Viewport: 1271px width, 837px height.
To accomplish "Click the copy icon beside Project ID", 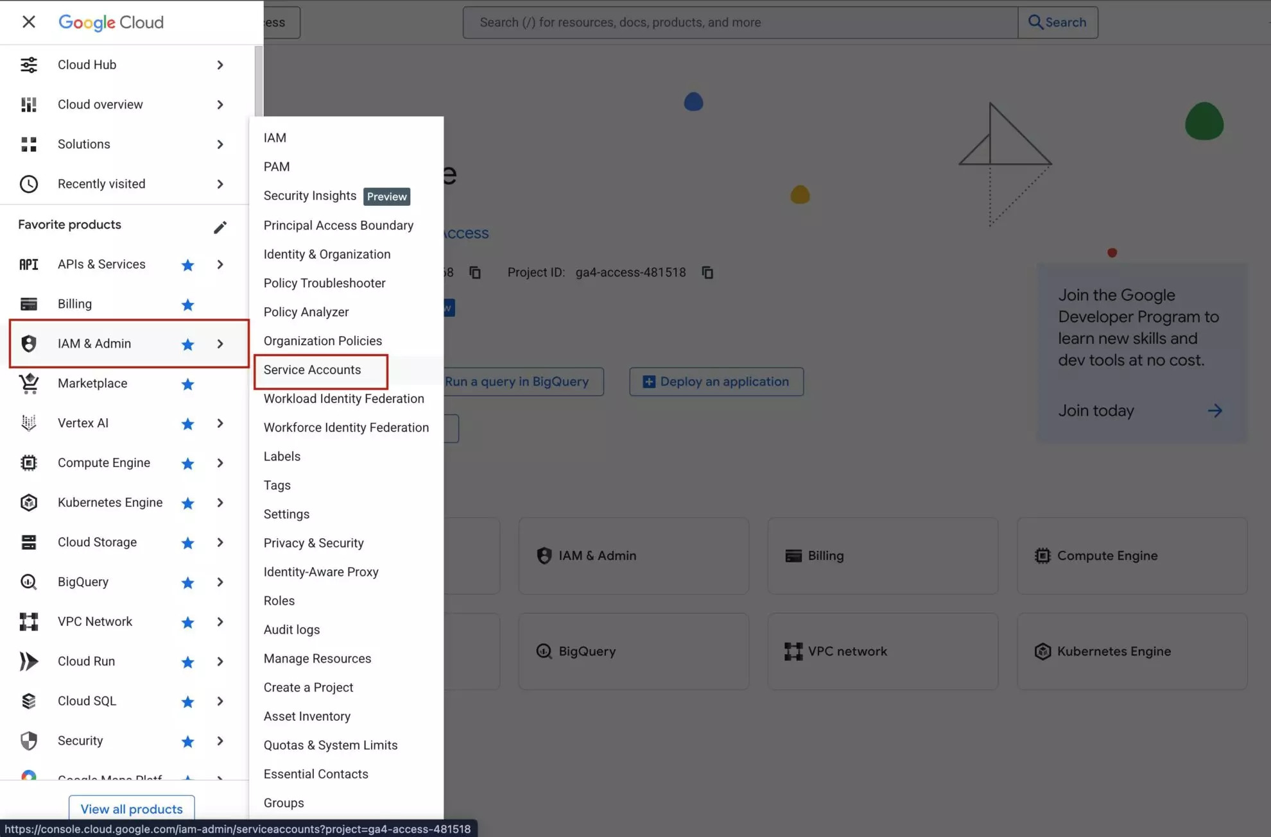I will 707,272.
